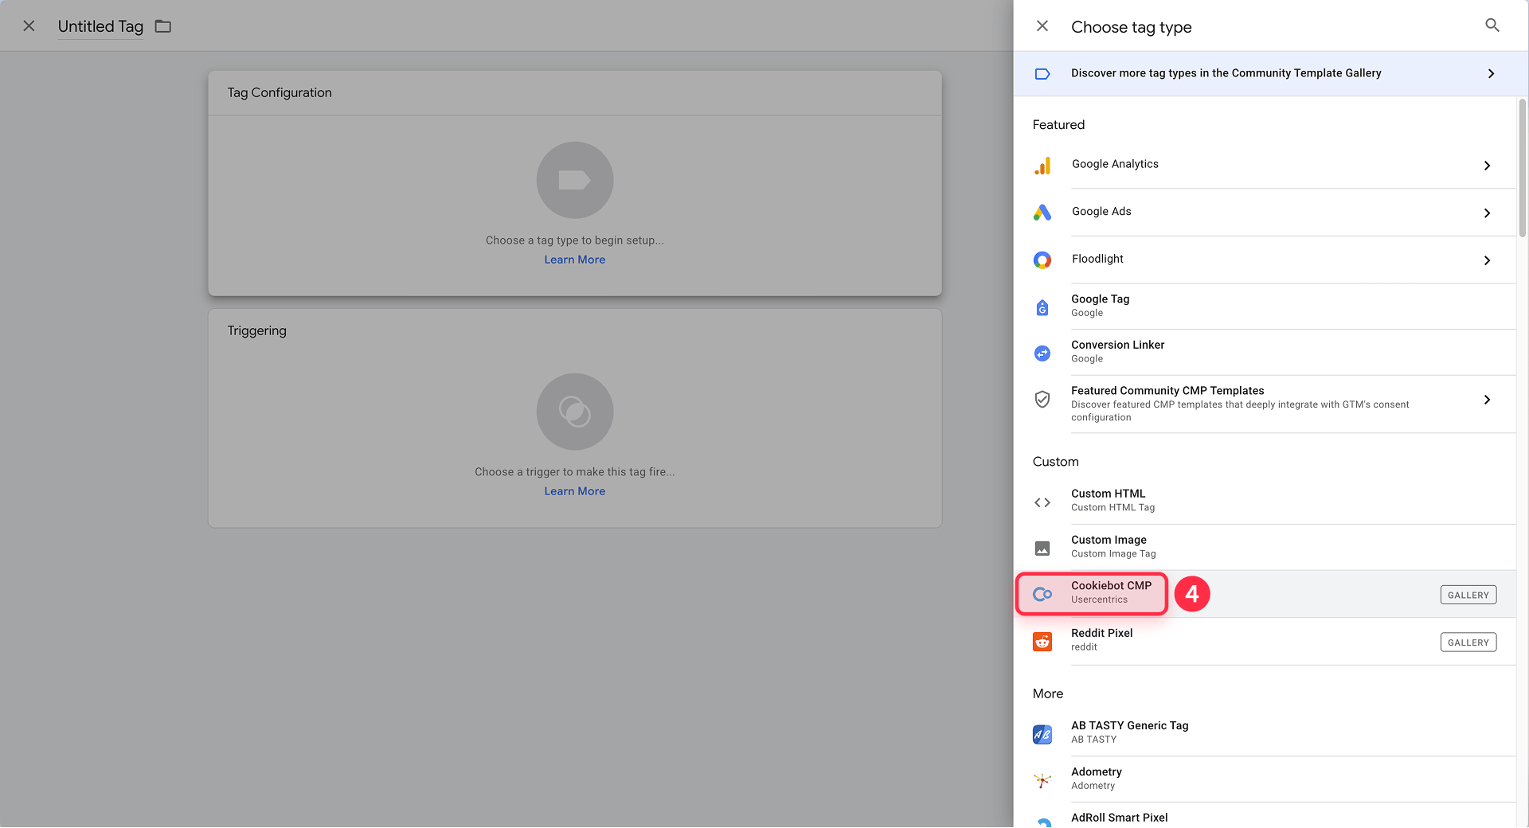
Task: Click the trigger icon in Triggering
Action: tap(575, 412)
